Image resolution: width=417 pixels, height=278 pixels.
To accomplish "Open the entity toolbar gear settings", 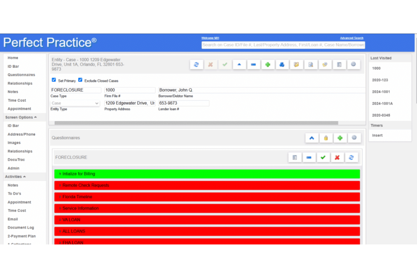I will point(354,65).
